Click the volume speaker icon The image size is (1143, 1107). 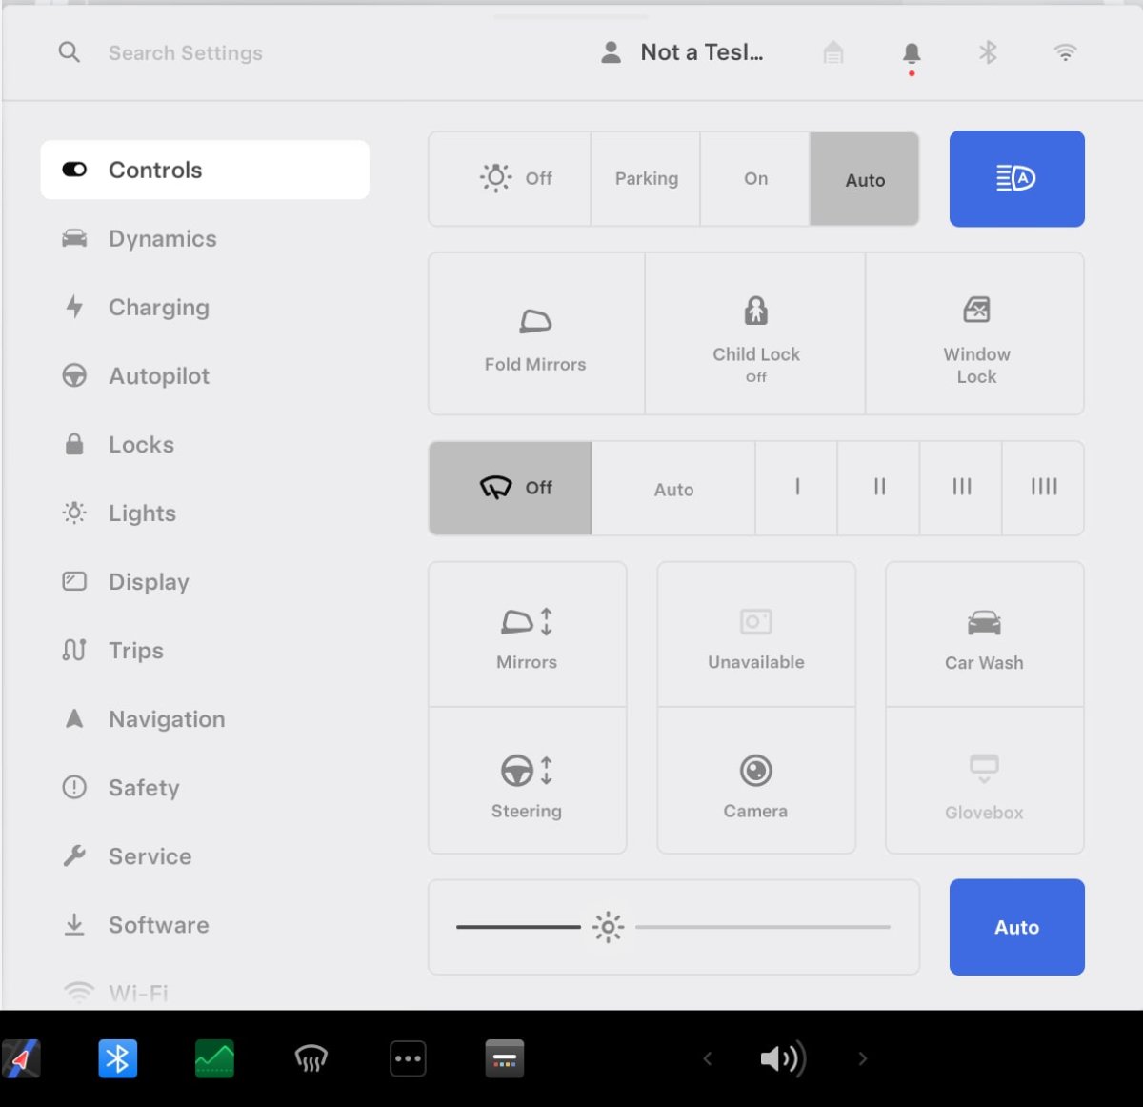click(783, 1058)
